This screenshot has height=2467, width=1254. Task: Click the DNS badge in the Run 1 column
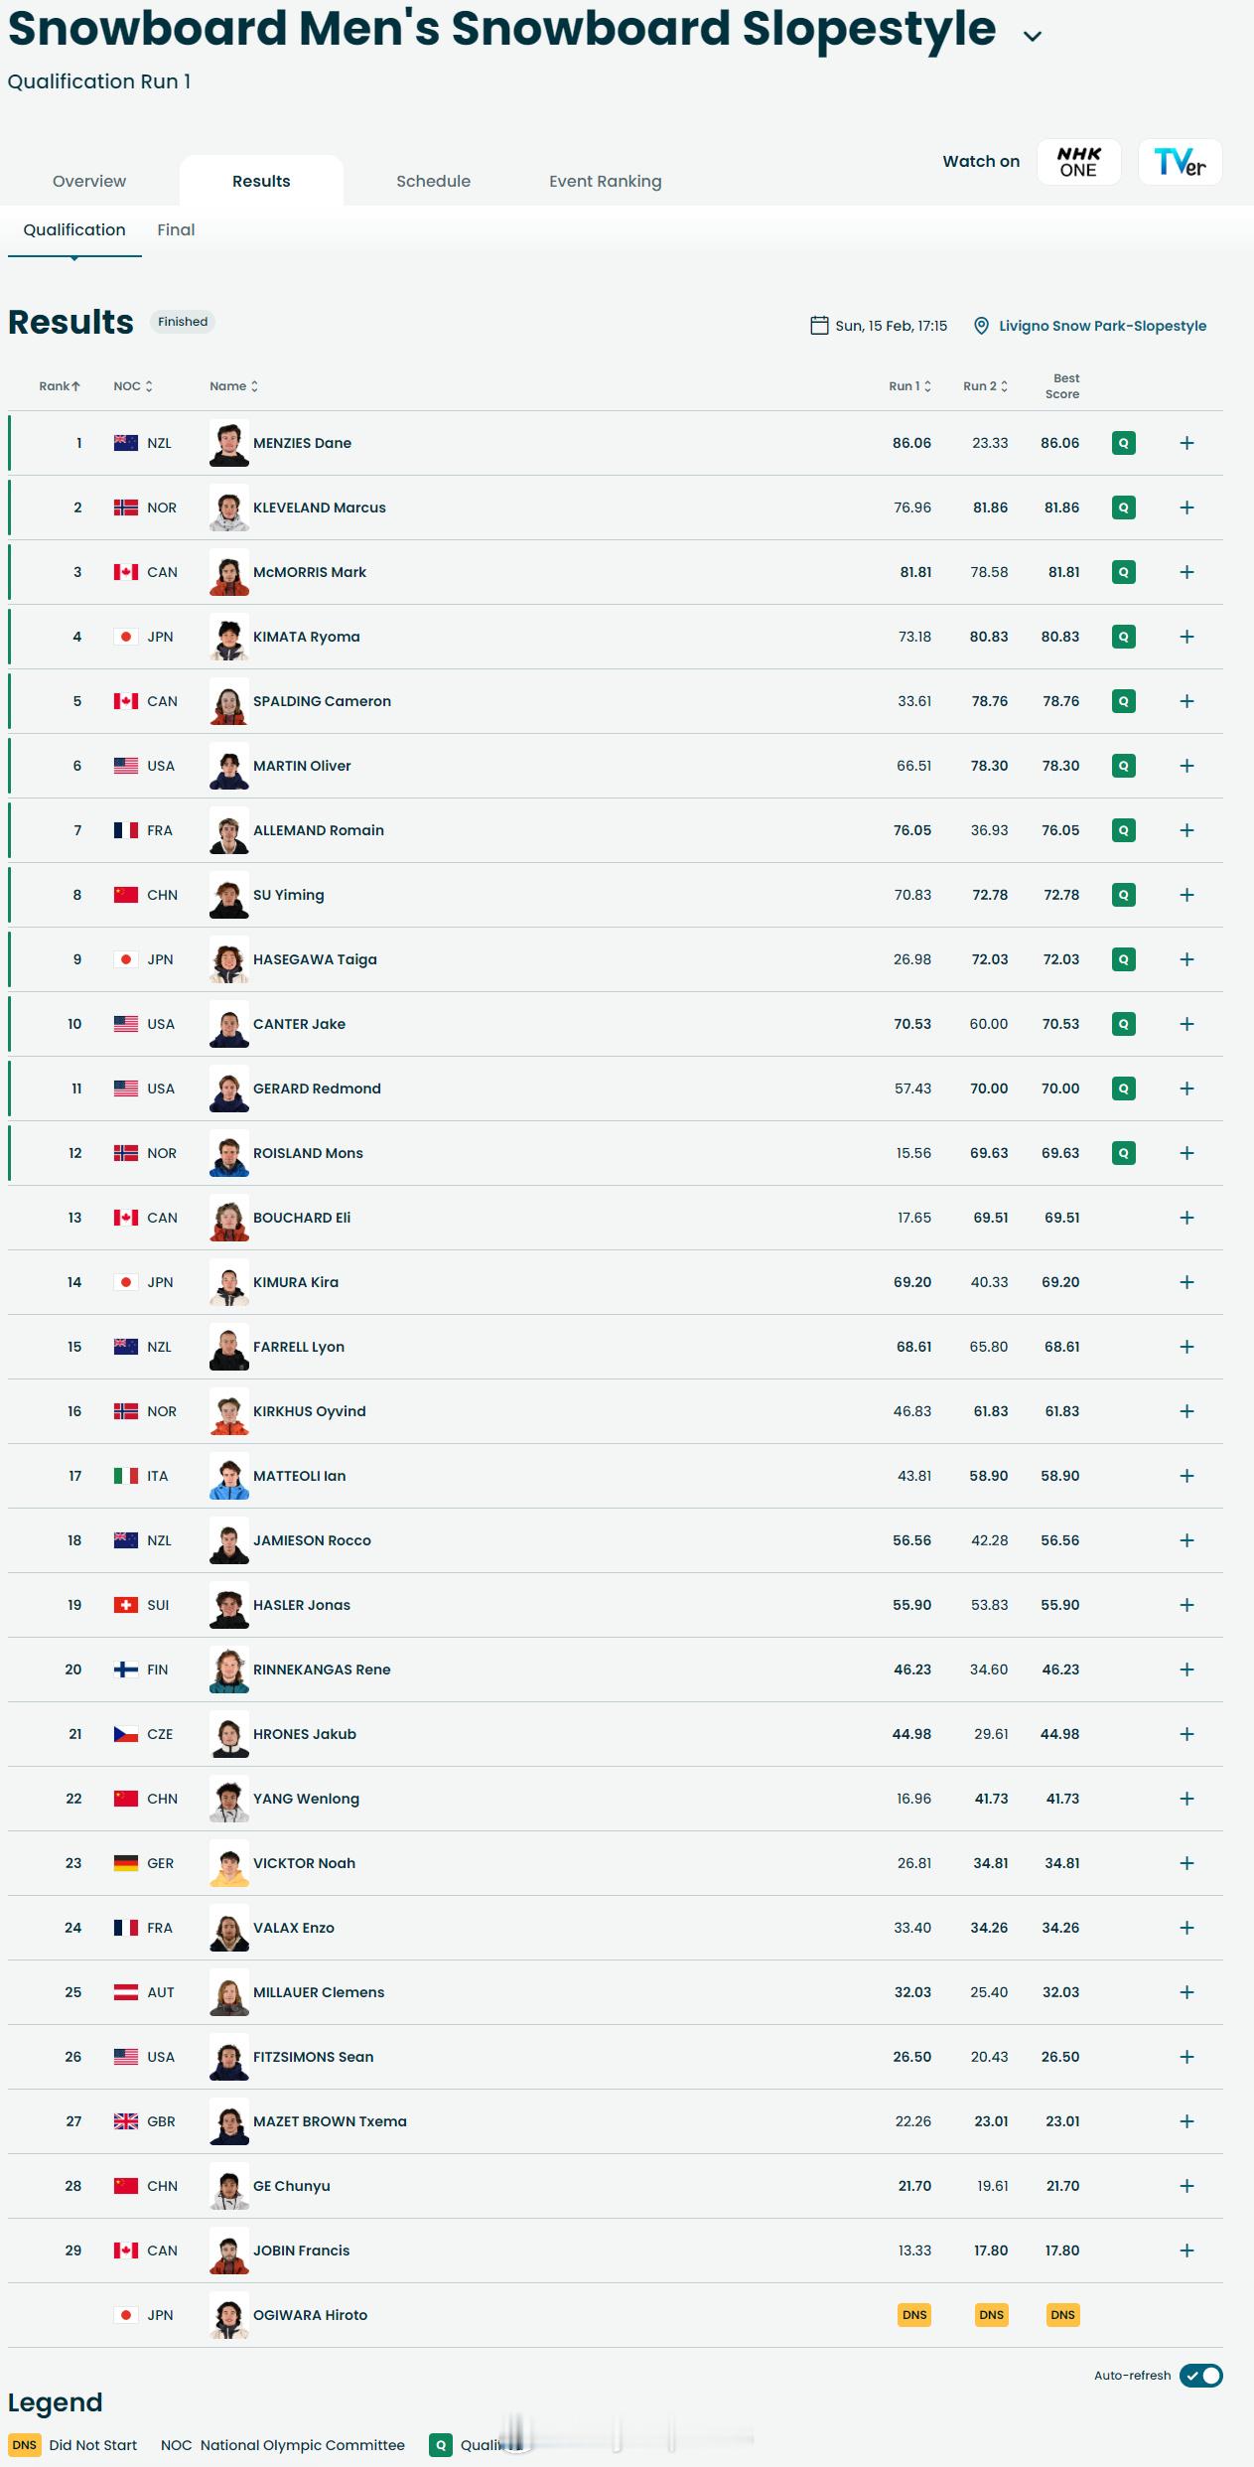[914, 2315]
